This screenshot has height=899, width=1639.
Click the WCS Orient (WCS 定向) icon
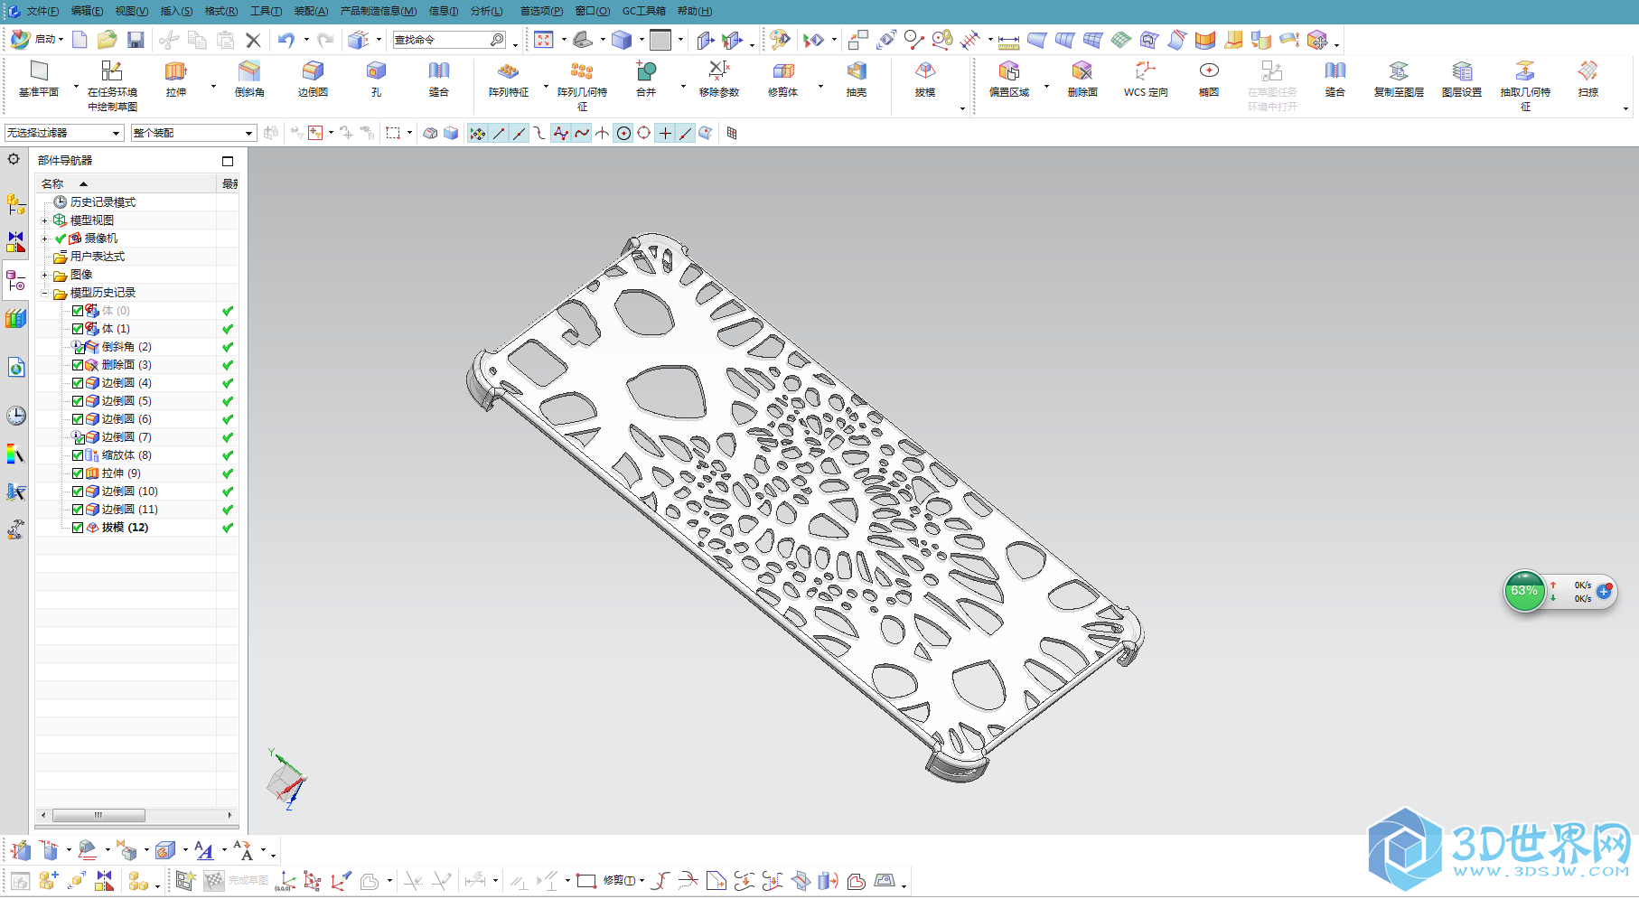point(1146,79)
